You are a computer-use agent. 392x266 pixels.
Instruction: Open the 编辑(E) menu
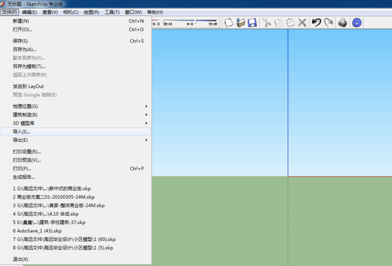[29, 12]
